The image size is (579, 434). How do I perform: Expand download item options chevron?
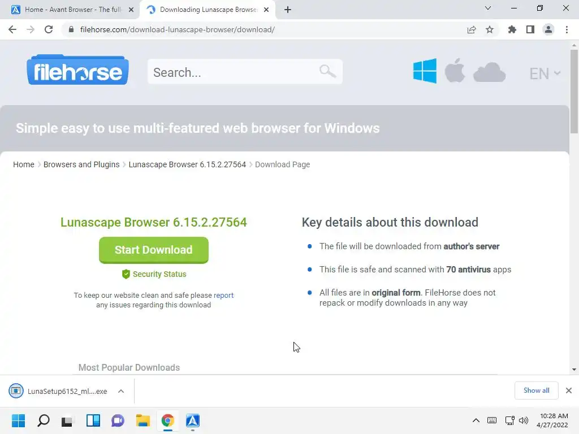click(121, 391)
